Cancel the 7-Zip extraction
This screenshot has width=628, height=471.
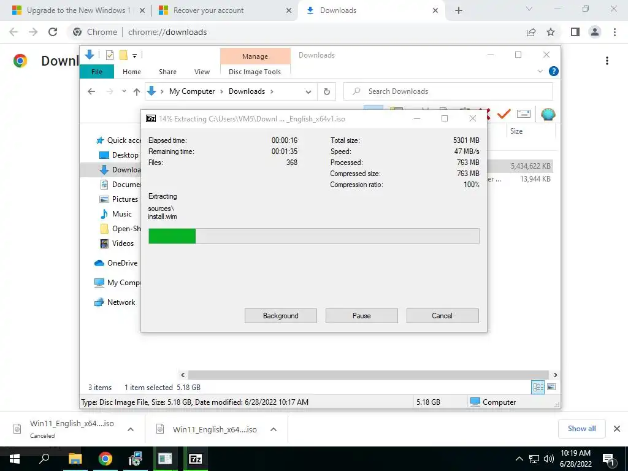click(442, 316)
